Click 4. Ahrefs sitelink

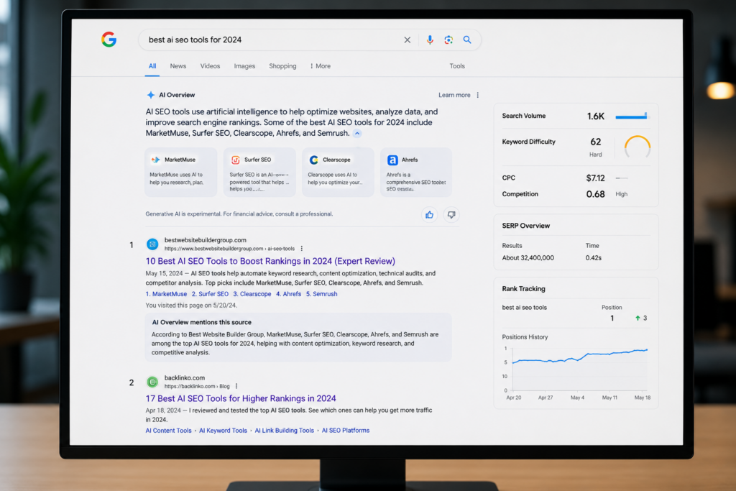tap(289, 294)
